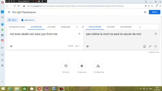Screen dimensions: 162x91
Task: Open Opera sidebar history clock
Action: click(2, 60)
